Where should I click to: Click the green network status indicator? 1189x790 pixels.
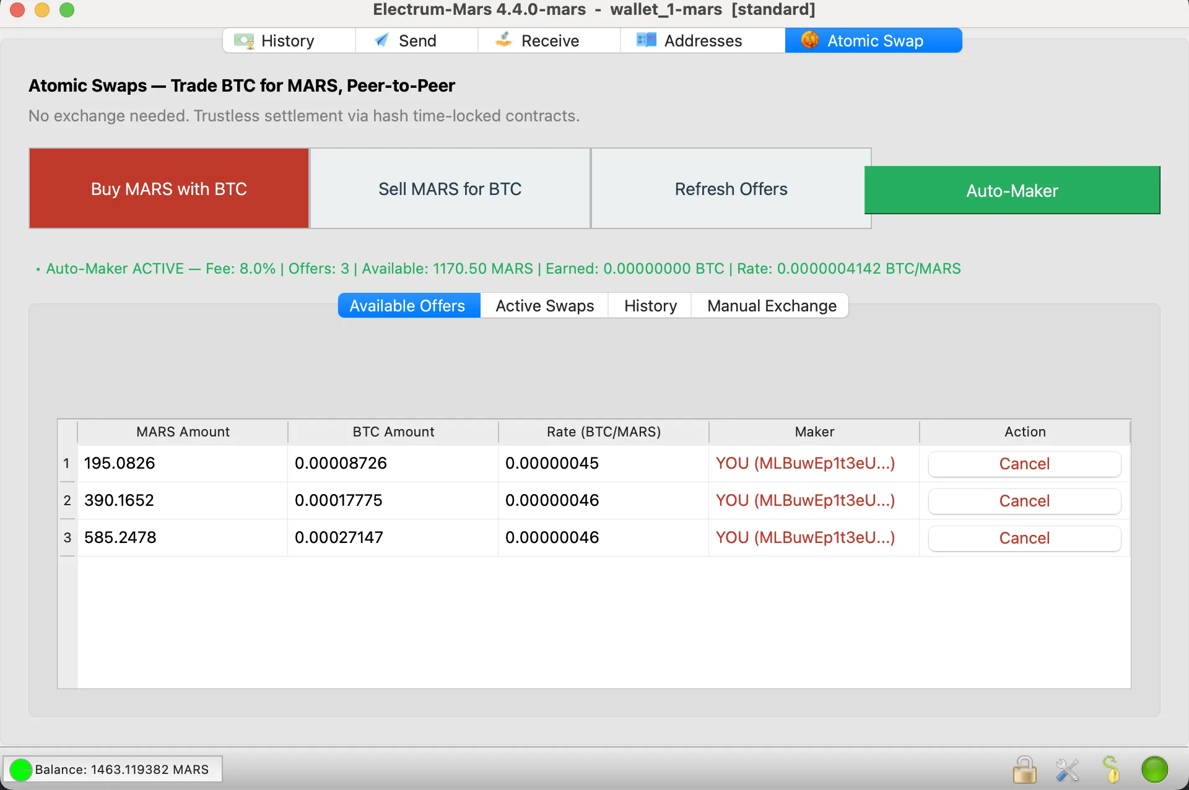1154,770
